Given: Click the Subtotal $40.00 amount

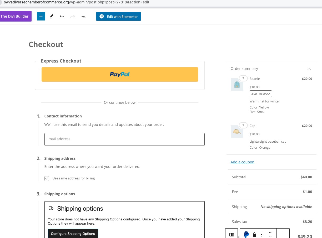Looking at the screenshot, I should (x=306, y=177).
